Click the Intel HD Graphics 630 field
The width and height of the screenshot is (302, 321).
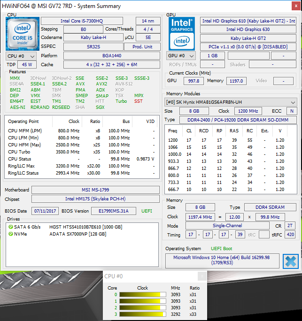coord(248,30)
